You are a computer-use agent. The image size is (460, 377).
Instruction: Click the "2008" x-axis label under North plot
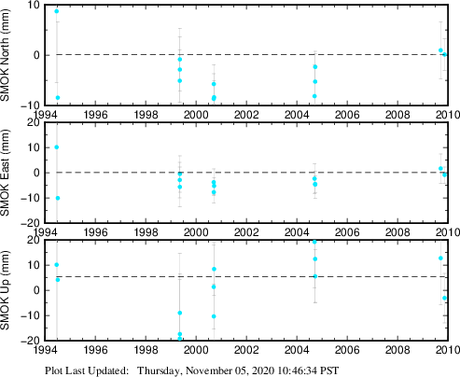point(397,115)
